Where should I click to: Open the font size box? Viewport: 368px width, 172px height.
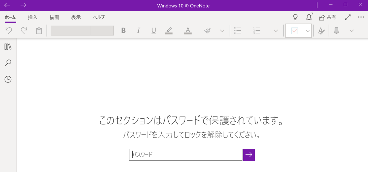pyautogui.click(x=102, y=31)
